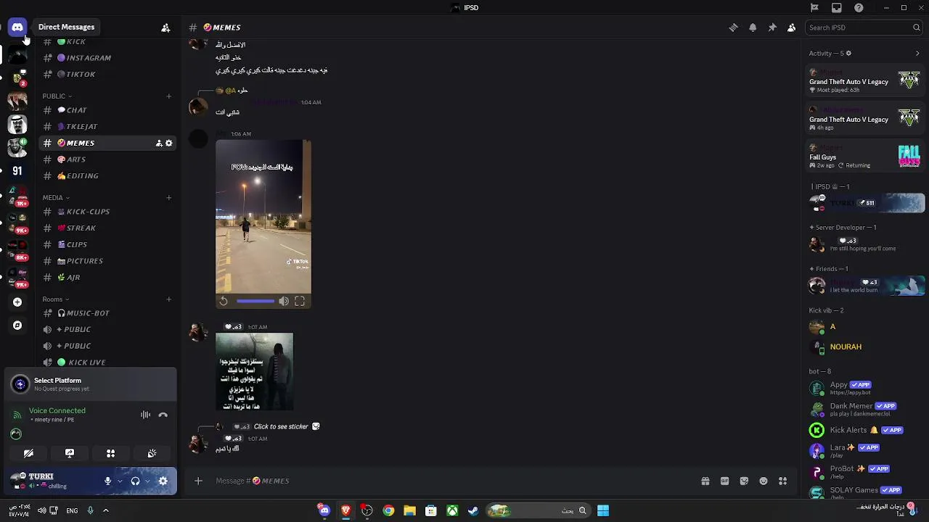Viewport: 929px width, 522px height.
Task: Go to KICK-CLIPS channel
Action: tap(107, 212)
